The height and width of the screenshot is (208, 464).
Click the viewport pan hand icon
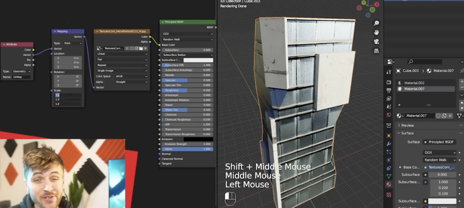tap(376, 32)
